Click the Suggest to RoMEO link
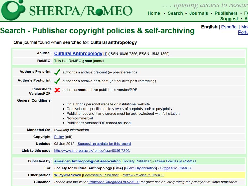The height and width of the screenshot is (186, 248). click(x=176, y=168)
